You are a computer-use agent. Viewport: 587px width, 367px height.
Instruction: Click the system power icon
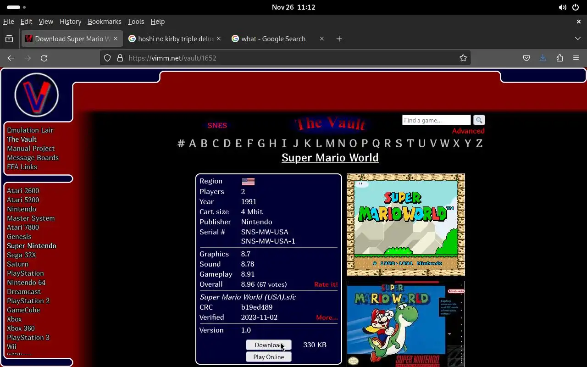pos(576,7)
